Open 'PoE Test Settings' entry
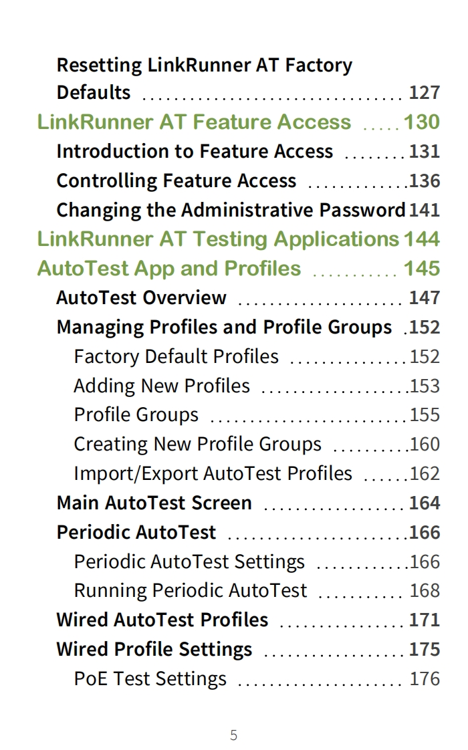This screenshot has height=750, width=468. [150, 678]
